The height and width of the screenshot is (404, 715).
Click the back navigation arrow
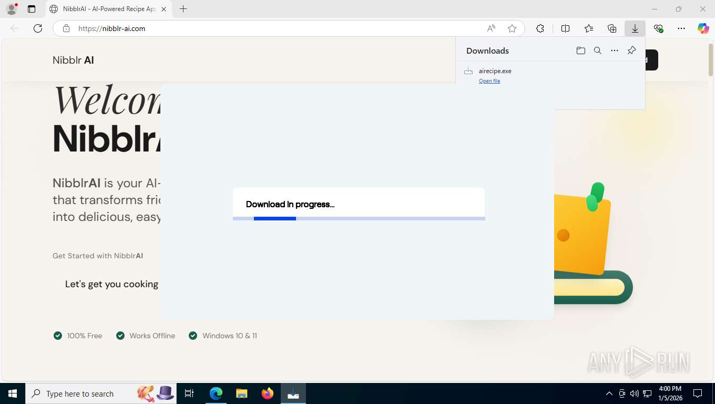15,28
